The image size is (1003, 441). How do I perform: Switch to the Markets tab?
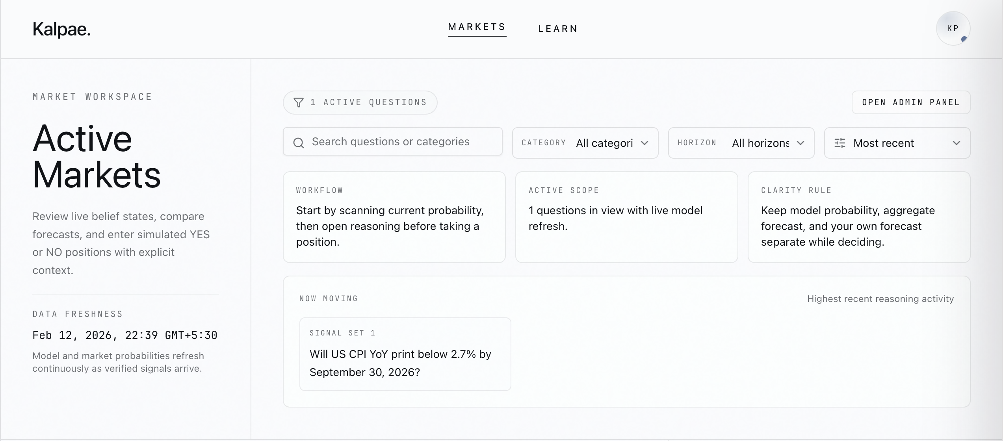(x=477, y=27)
